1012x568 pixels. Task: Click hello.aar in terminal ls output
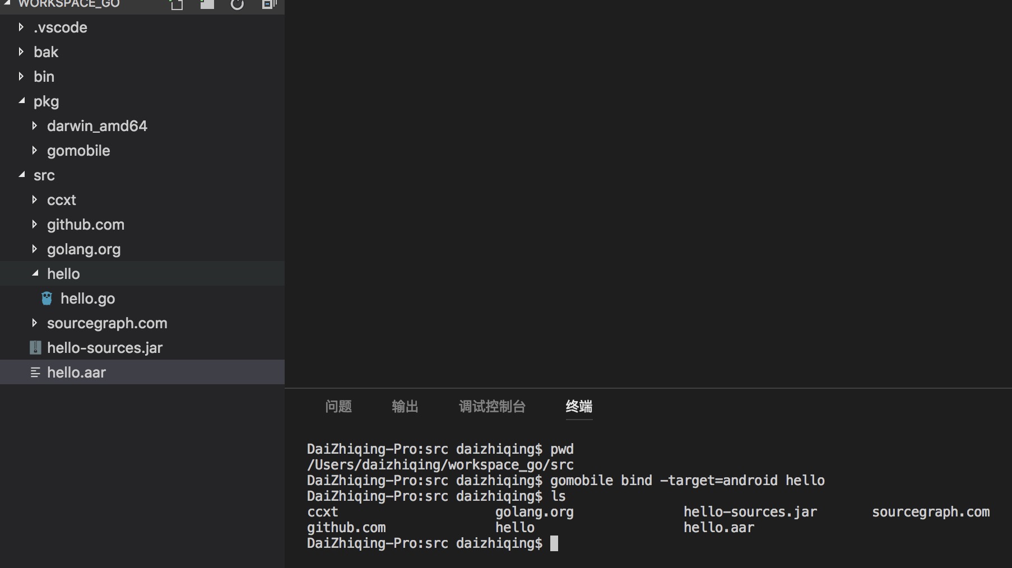point(719,528)
